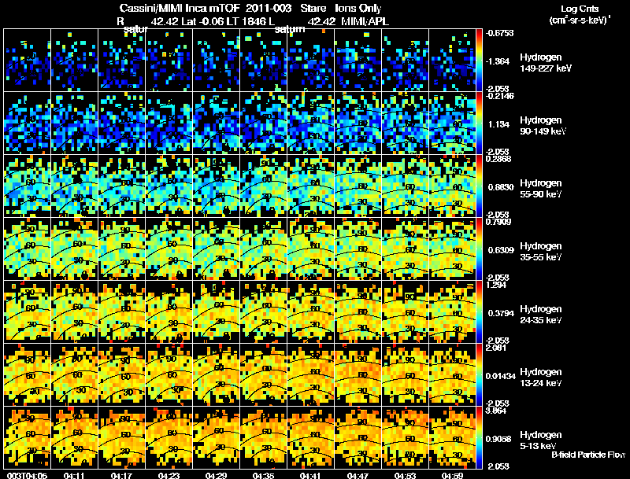Click the 04:59 time label
The height and width of the screenshot is (479, 630).
[x=452, y=475]
